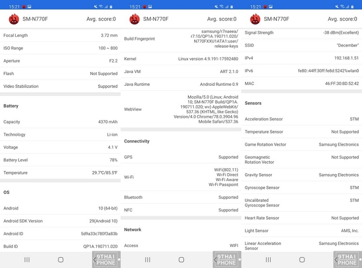Tap the "Linear Acceleration Sensor" label
The width and height of the screenshot is (362, 268).
[263, 246]
